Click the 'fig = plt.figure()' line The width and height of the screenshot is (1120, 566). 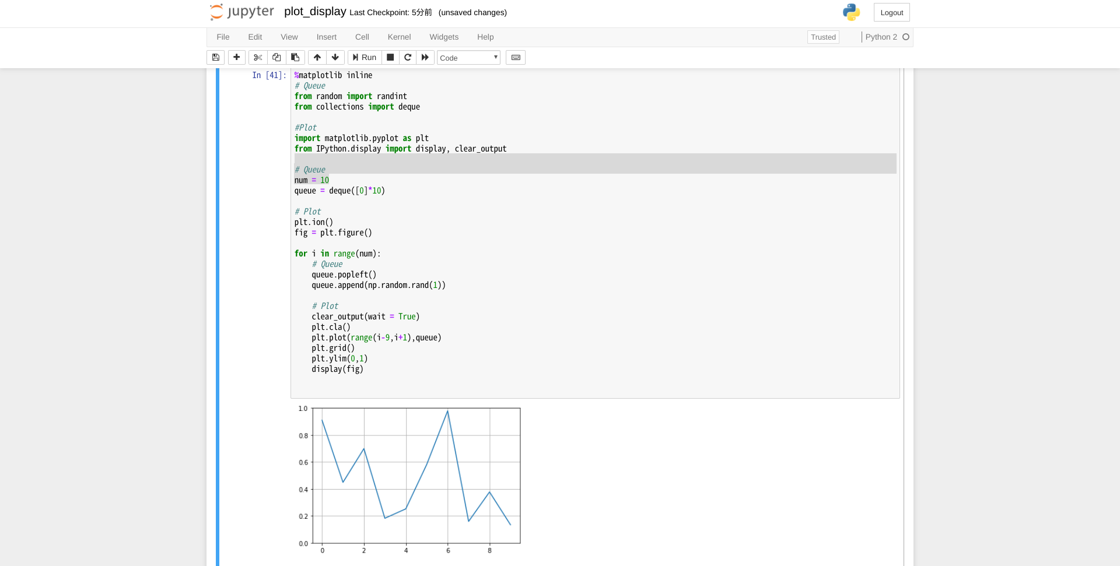pyautogui.click(x=333, y=233)
